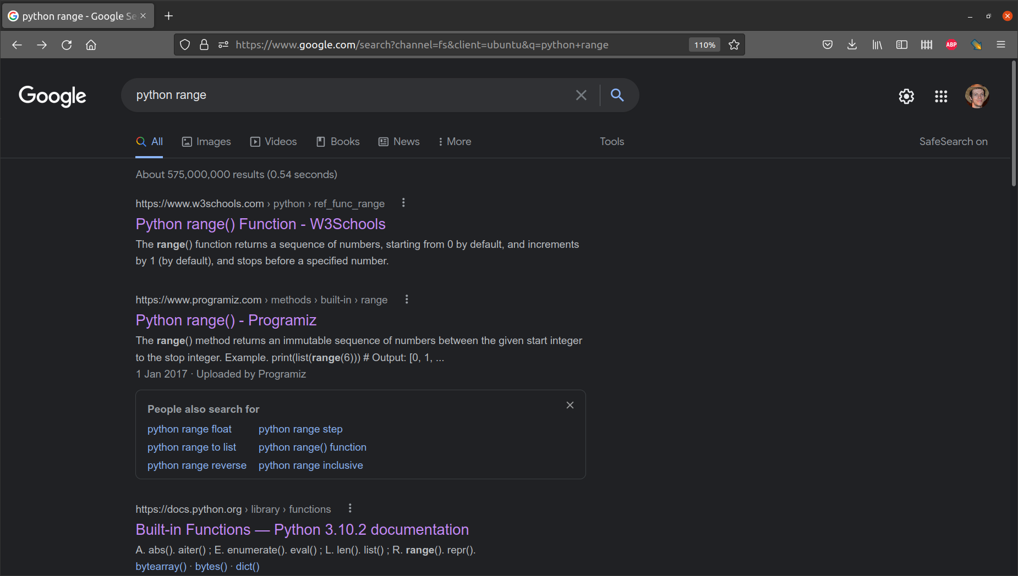1018x576 pixels.
Task: Click the About 575,000,000 results text
Action: [x=237, y=175]
